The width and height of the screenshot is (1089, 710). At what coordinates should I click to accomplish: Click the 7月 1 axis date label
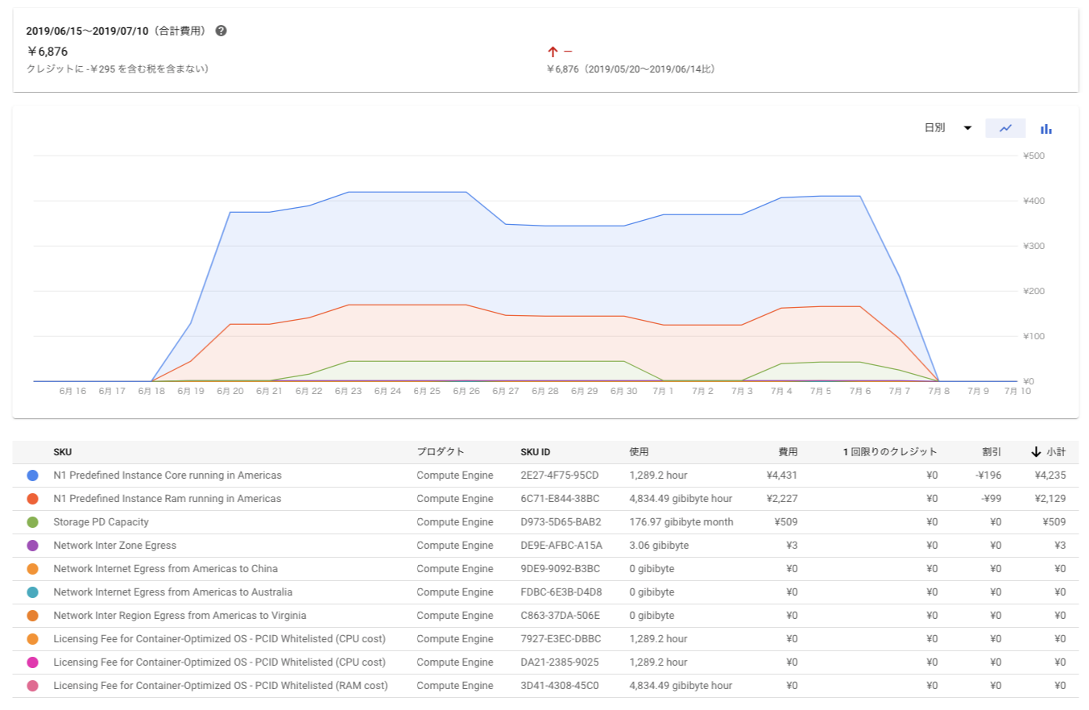tap(663, 391)
